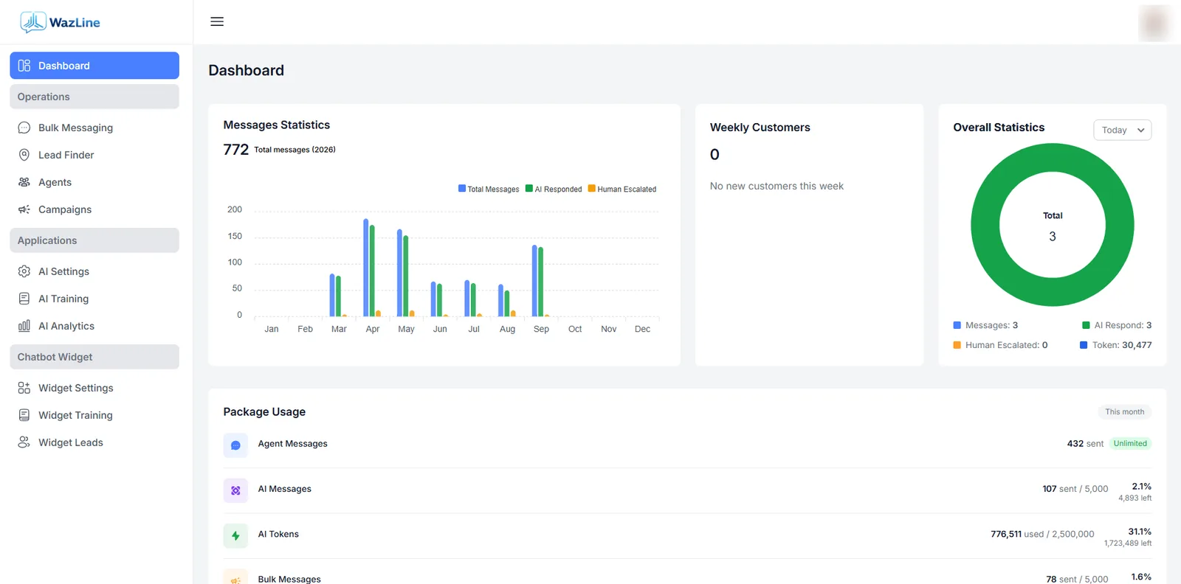Click the 772 total messages count
Viewport: 1181px width, 584px height.
coord(236,150)
